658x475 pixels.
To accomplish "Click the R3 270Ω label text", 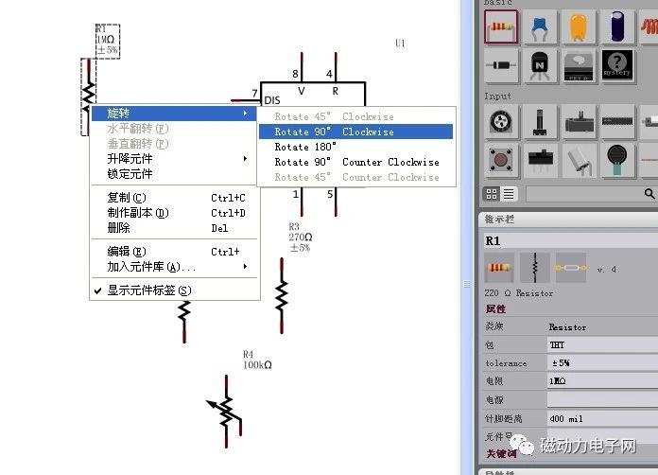I will tap(300, 237).
